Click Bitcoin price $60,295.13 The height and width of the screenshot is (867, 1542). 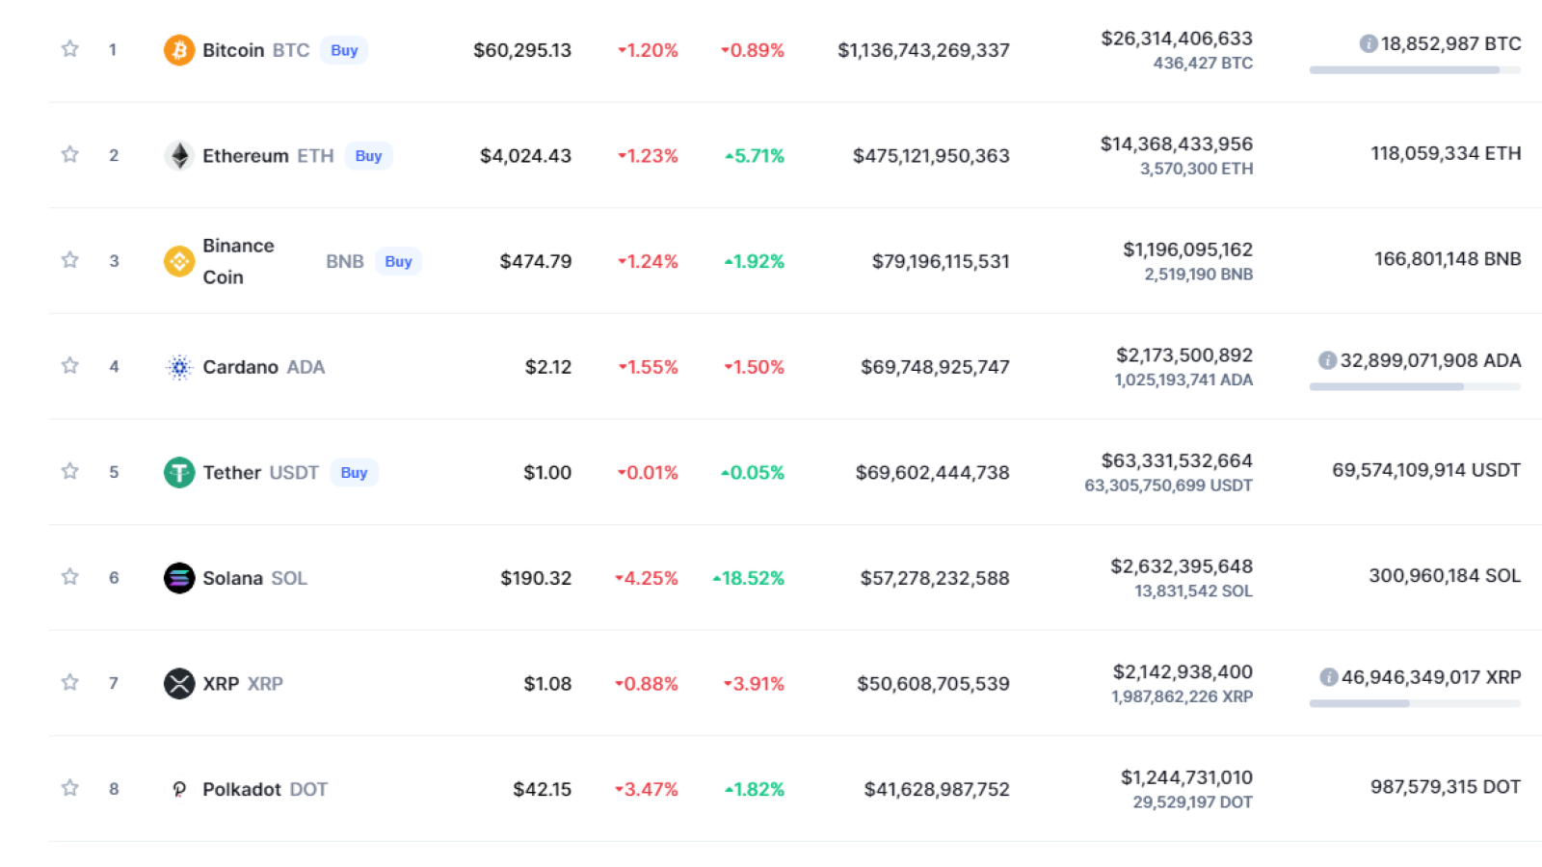click(522, 50)
